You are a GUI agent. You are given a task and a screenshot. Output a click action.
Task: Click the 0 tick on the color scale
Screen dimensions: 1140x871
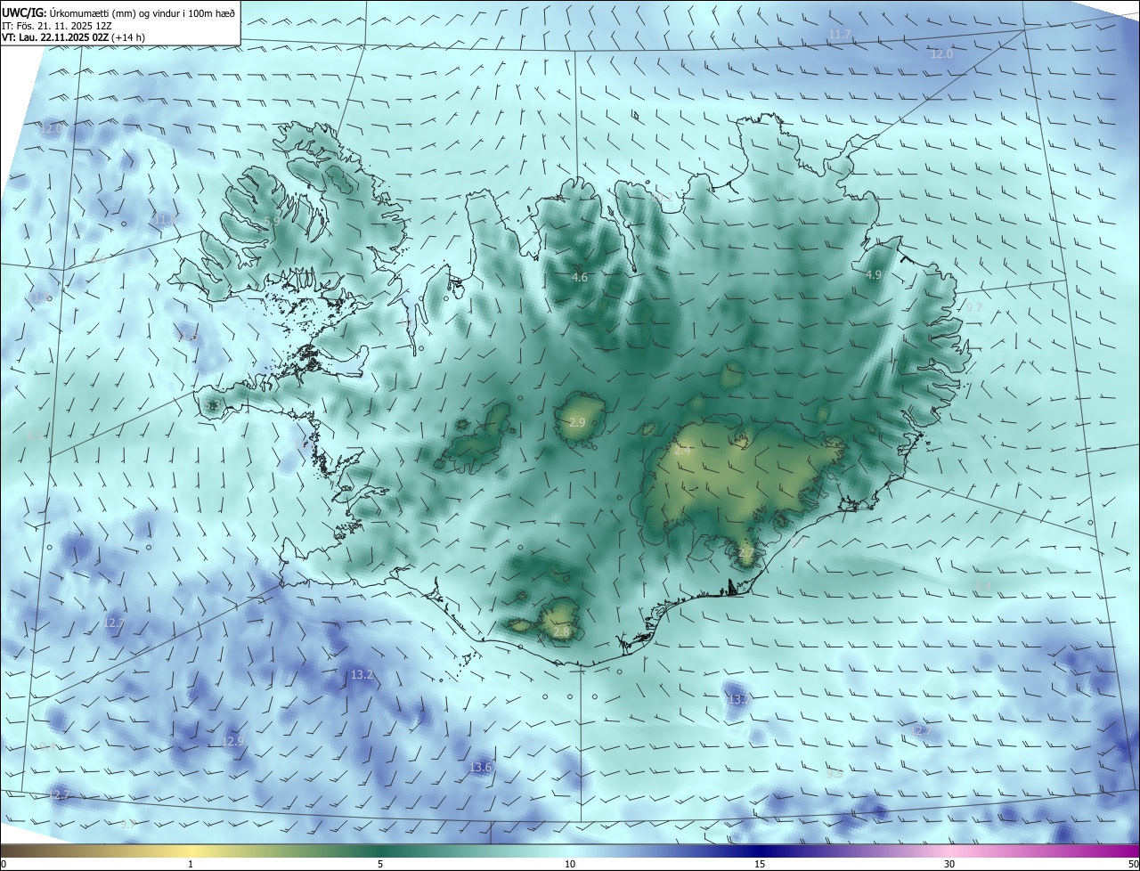[x=4, y=864]
